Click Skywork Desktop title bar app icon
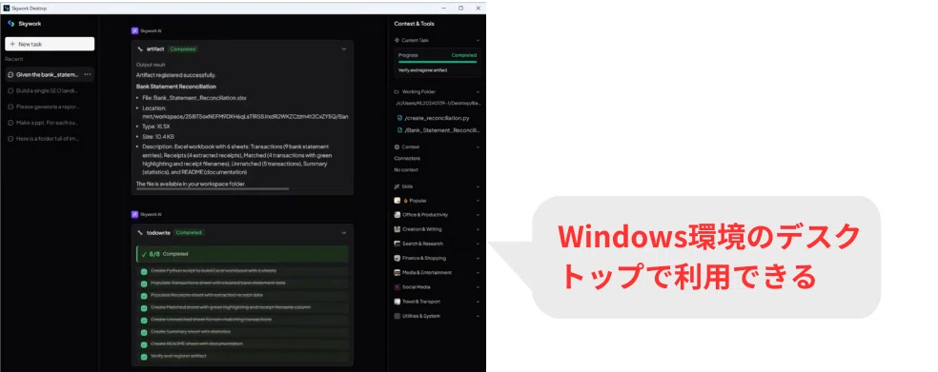The width and height of the screenshot is (938, 372). coord(7,8)
